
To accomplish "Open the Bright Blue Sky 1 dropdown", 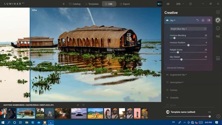I will [188, 29].
